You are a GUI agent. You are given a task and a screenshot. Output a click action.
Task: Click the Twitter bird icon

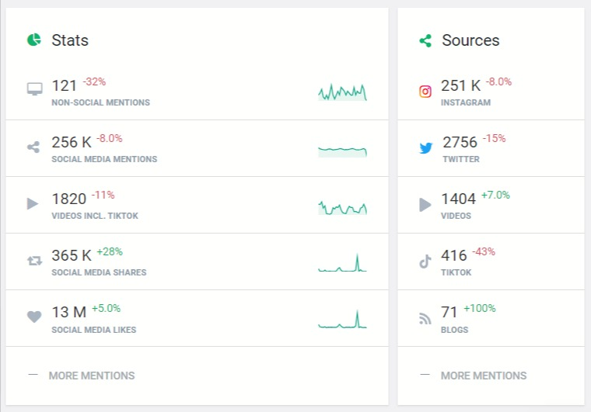(x=426, y=147)
